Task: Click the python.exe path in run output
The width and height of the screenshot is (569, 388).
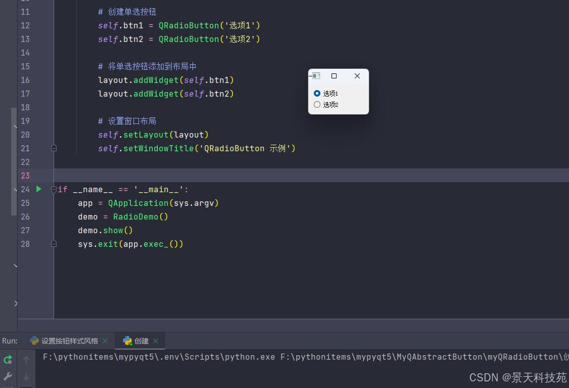Action: coord(159,357)
